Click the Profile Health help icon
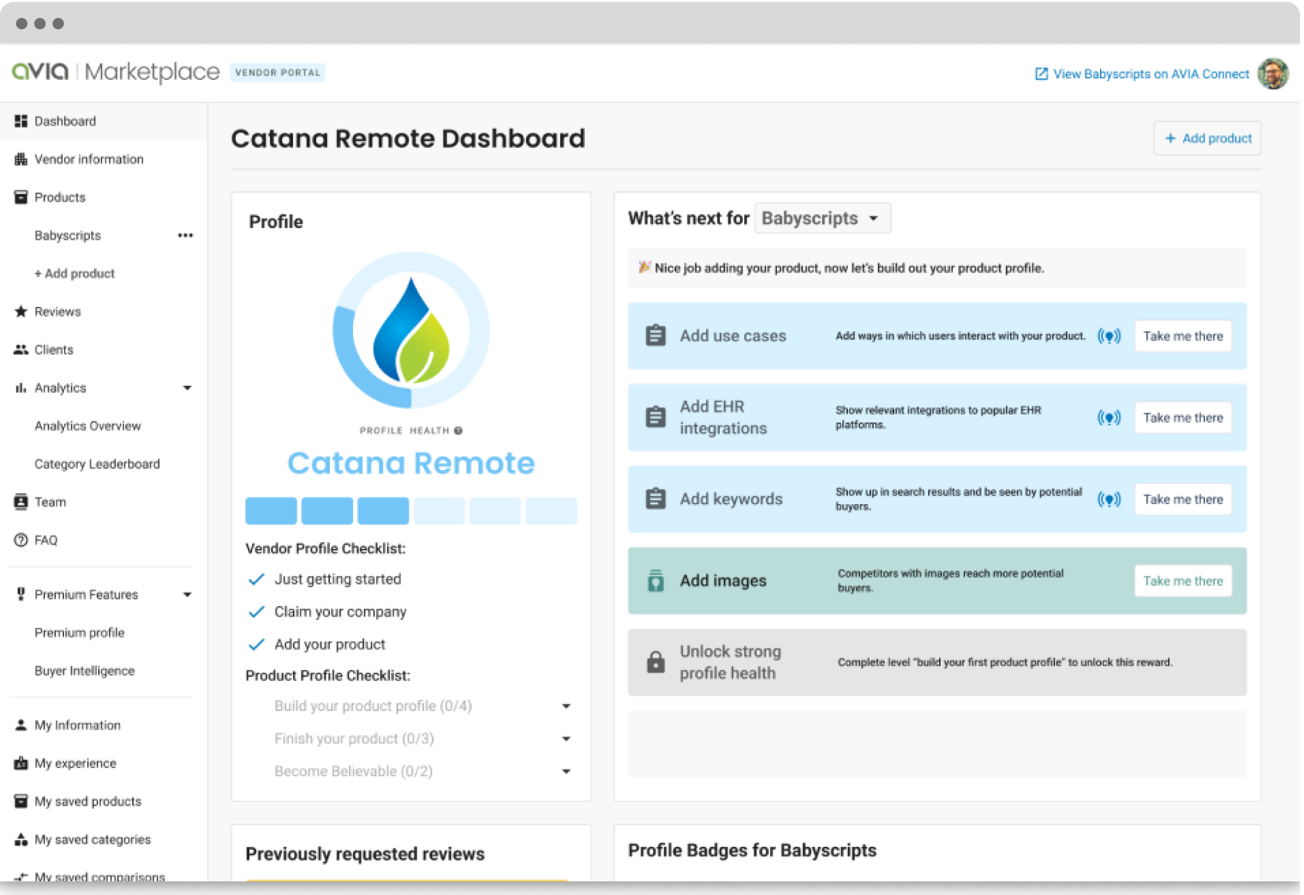This screenshot has height=895, width=1304. (458, 431)
